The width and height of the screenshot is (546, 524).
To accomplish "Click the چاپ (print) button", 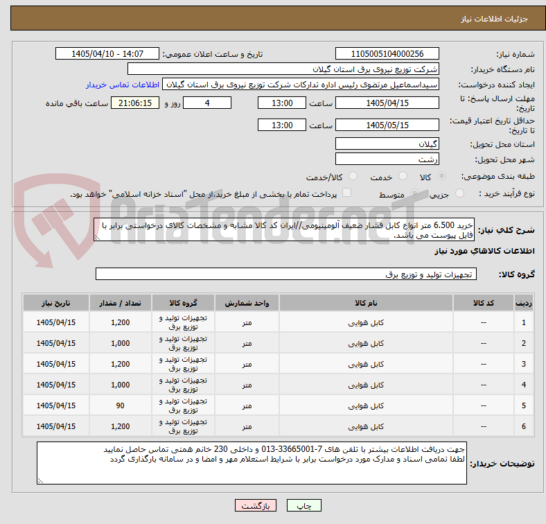I will (303, 505).
